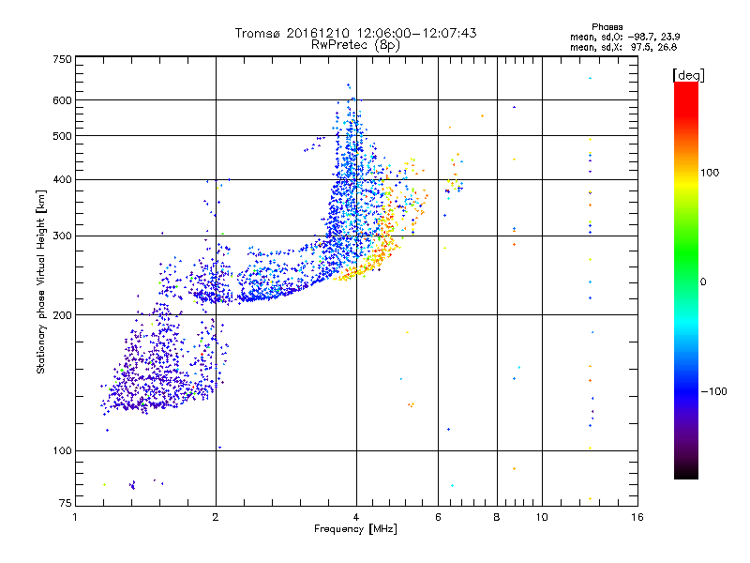The width and height of the screenshot is (750, 563).
Task: Click the black bottom of the phase colorbar
Action: [686, 472]
